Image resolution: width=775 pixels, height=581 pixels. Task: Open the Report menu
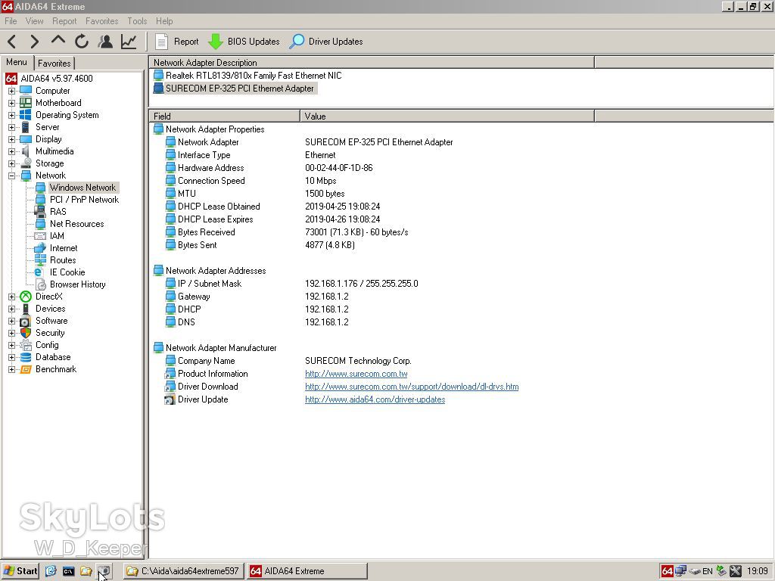pyautogui.click(x=64, y=21)
